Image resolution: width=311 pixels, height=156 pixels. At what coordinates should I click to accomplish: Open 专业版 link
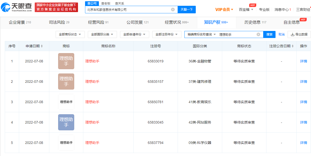pyautogui.click(x=264, y=10)
